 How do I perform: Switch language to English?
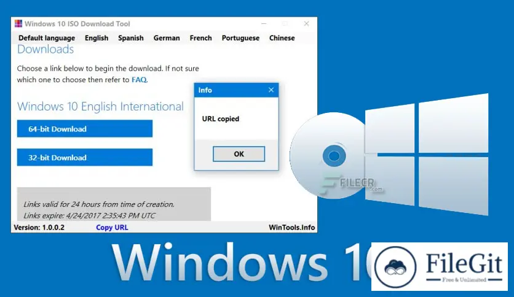[97, 38]
